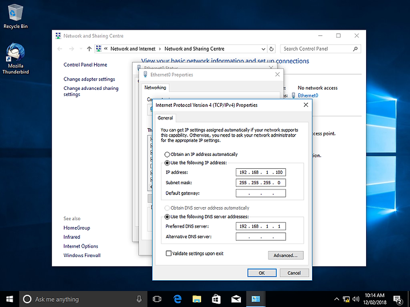Image resolution: width=410 pixels, height=307 pixels.
Task: Click the Subnet mask field
Action: [x=261, y=182]
